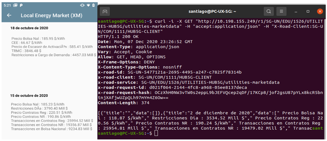Tap the vibrate mode status icon
The height and width of the screenshot is (141, 327).
click(x=82, y=5)
